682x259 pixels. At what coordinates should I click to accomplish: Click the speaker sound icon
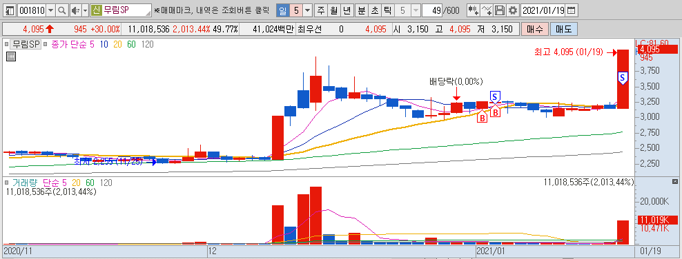[76, 10]
